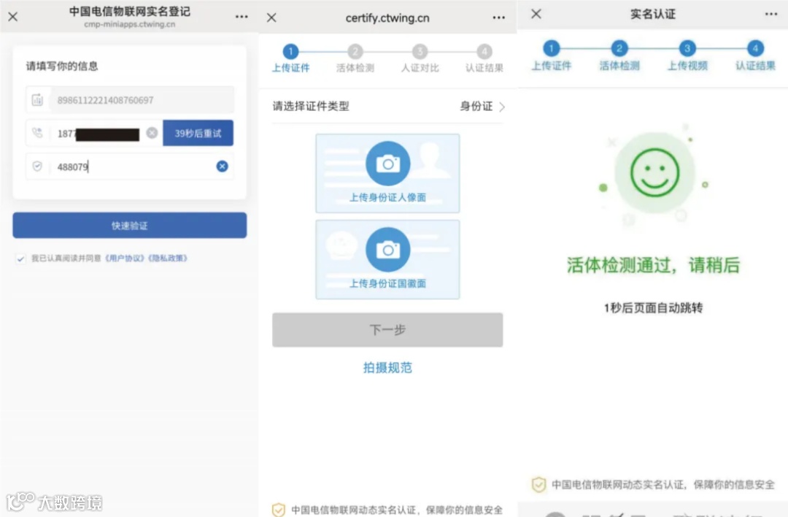Open more options on certify.ctwing.cn page
Image resolution: width=788 pixels, height=517 pixels.
point(498,18)
